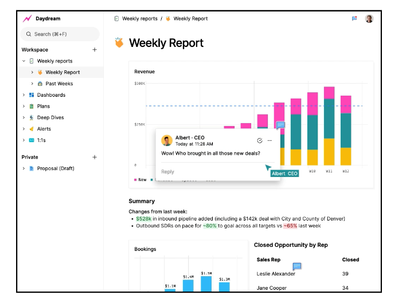Expand the Plans section chevron
Image resolution: width=406 pixels, height=299 pixels.
(24, 106)
